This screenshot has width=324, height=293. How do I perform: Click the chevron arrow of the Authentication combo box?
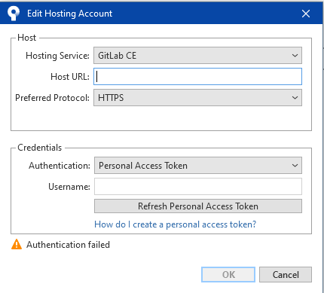[295, 166]
